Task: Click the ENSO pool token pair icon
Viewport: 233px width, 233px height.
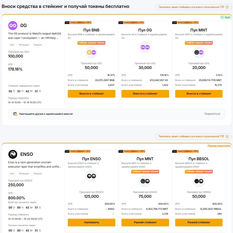Action: [x=91, y=176]
